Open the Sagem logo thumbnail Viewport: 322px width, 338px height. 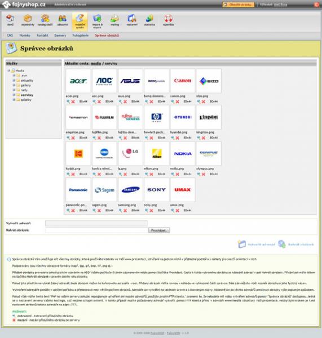(x=104, y=190)
